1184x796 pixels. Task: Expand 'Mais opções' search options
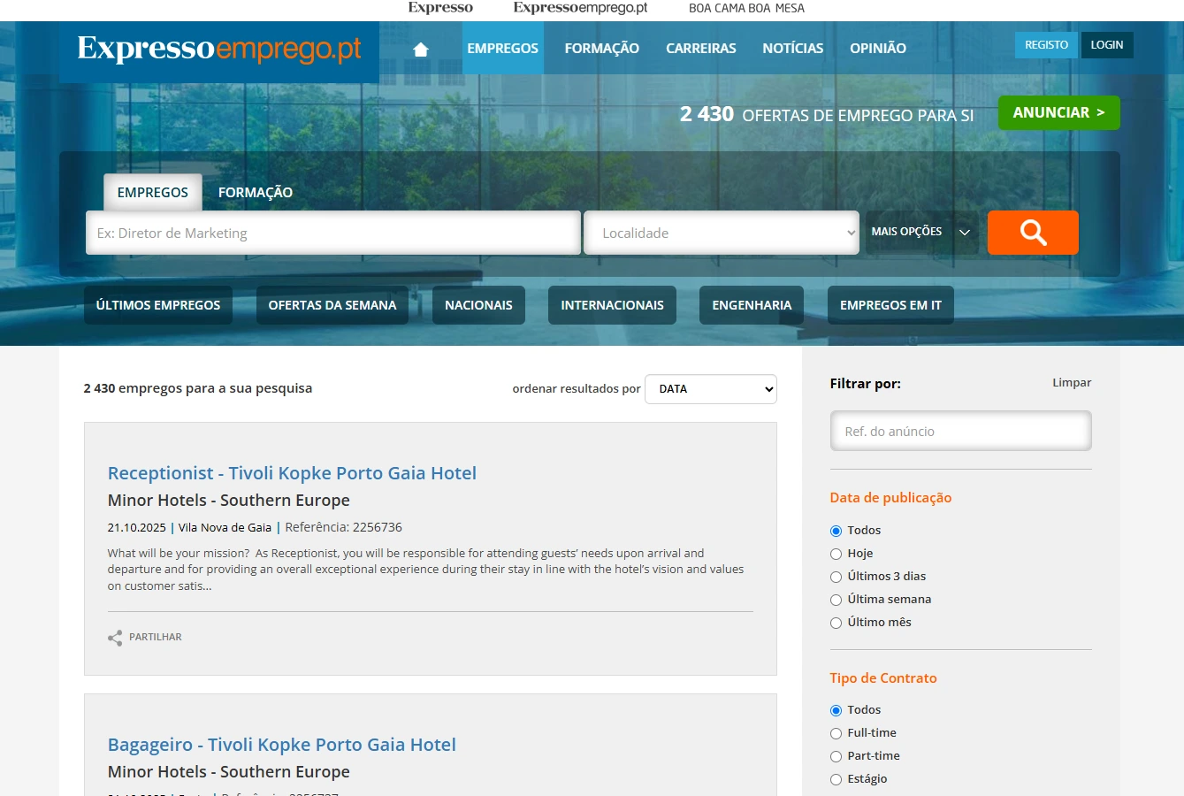pos(920,232)
